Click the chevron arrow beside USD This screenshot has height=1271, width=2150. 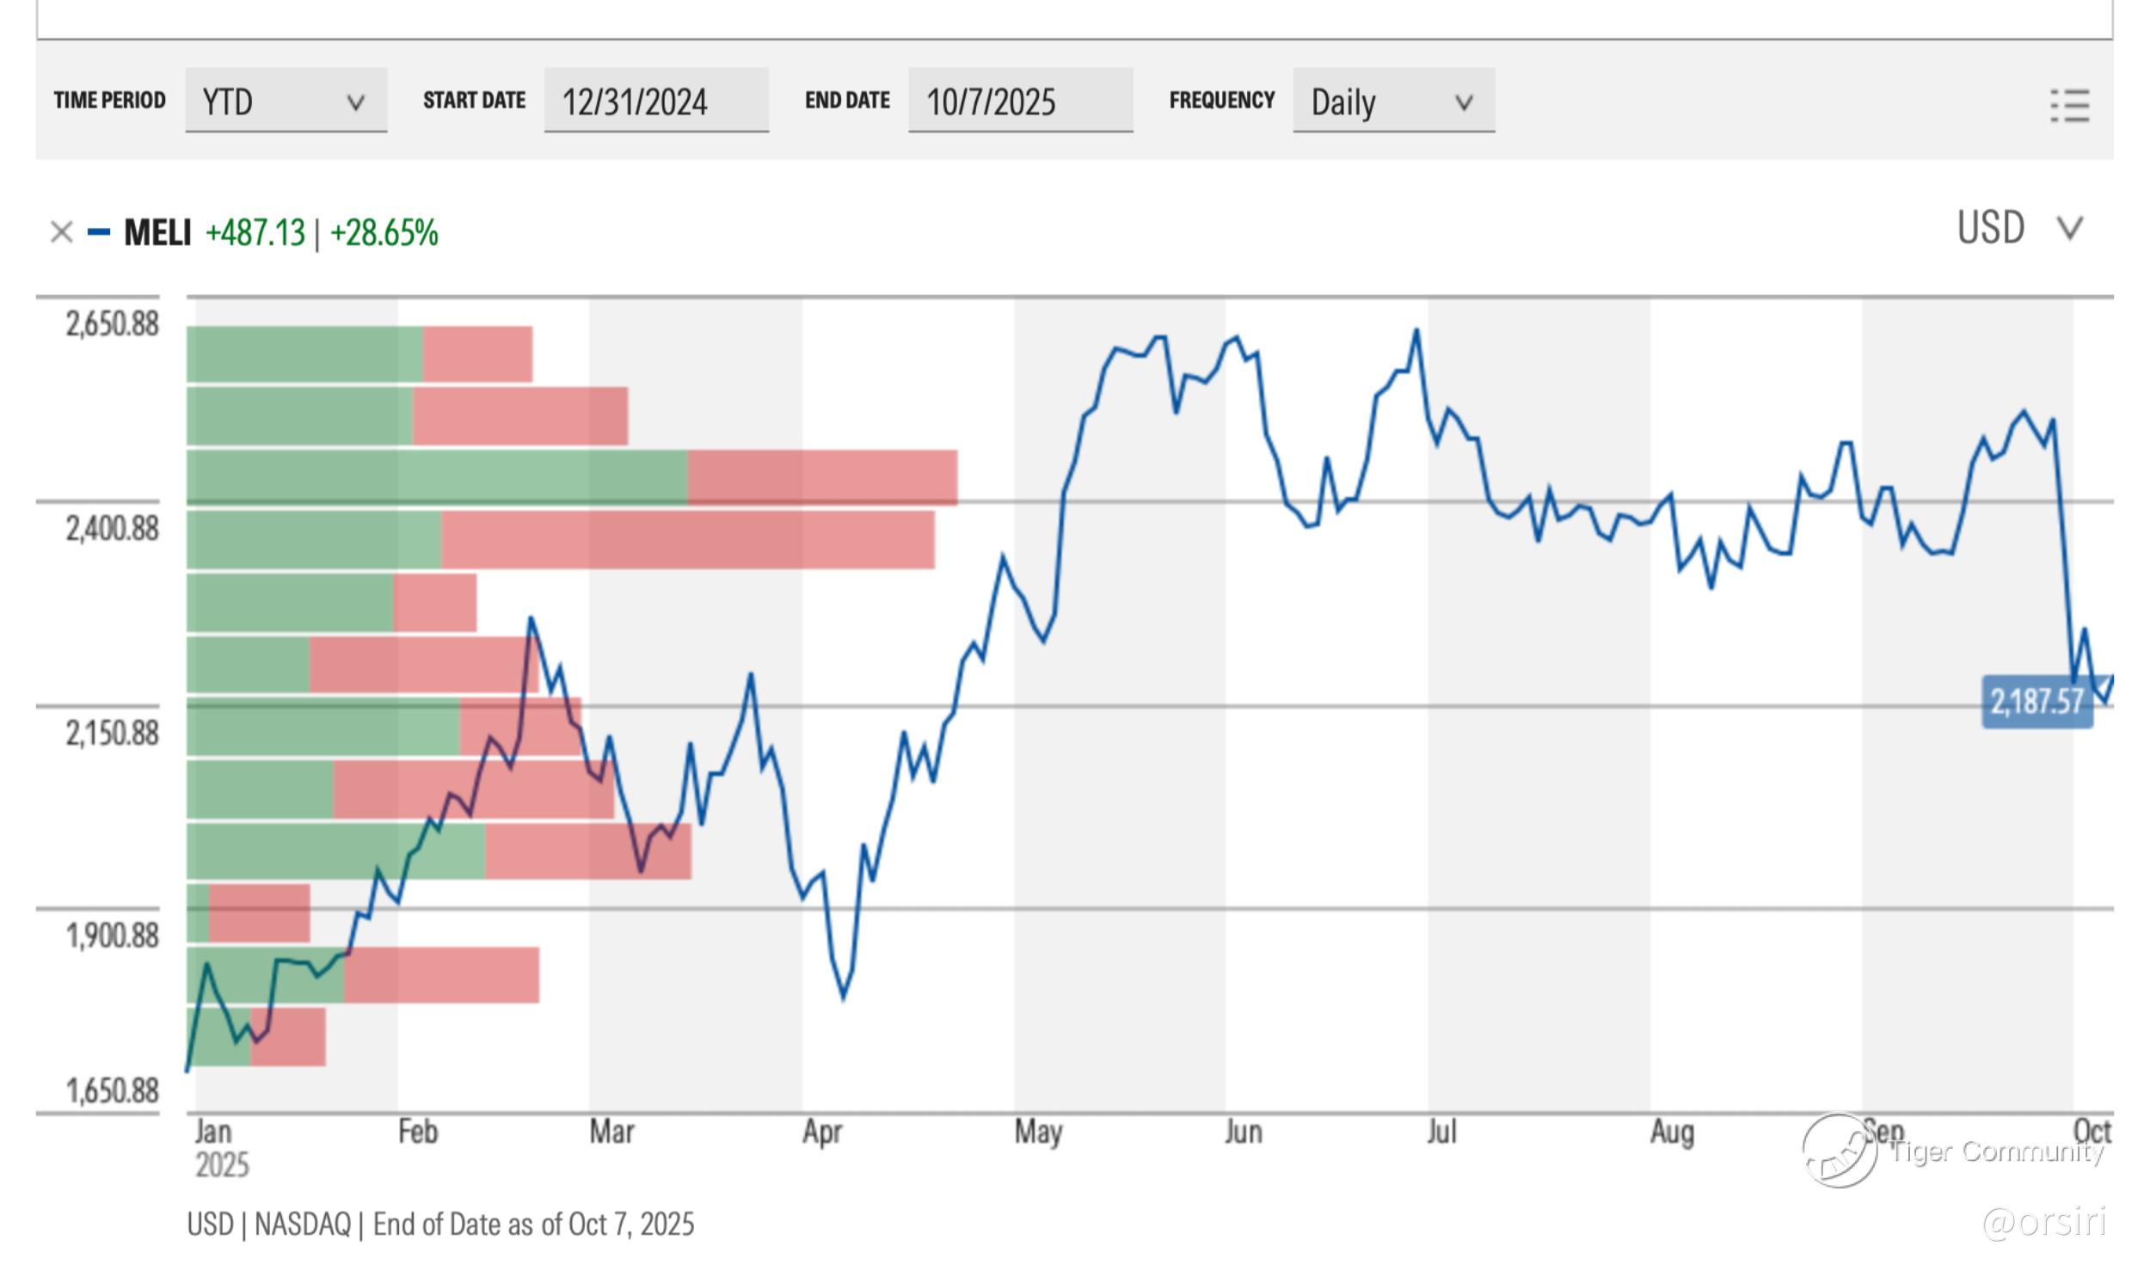pyautogui.click(x=2069, y=229)
